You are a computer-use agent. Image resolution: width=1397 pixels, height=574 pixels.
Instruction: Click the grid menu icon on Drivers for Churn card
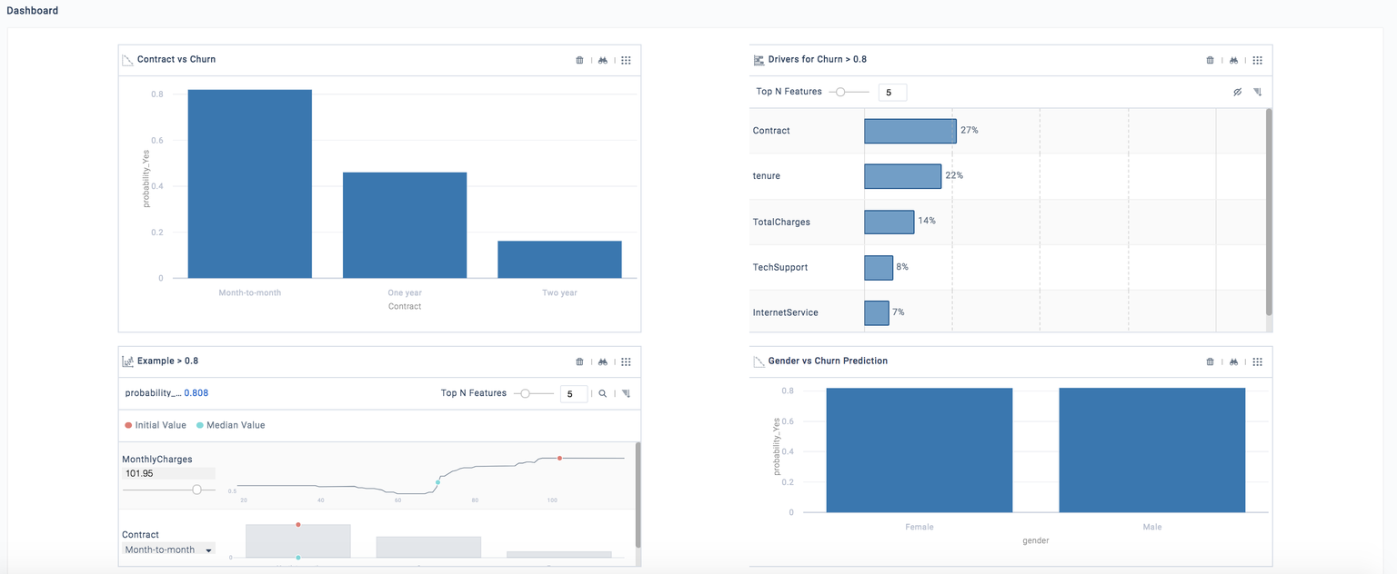click(x=1257, y=59)
